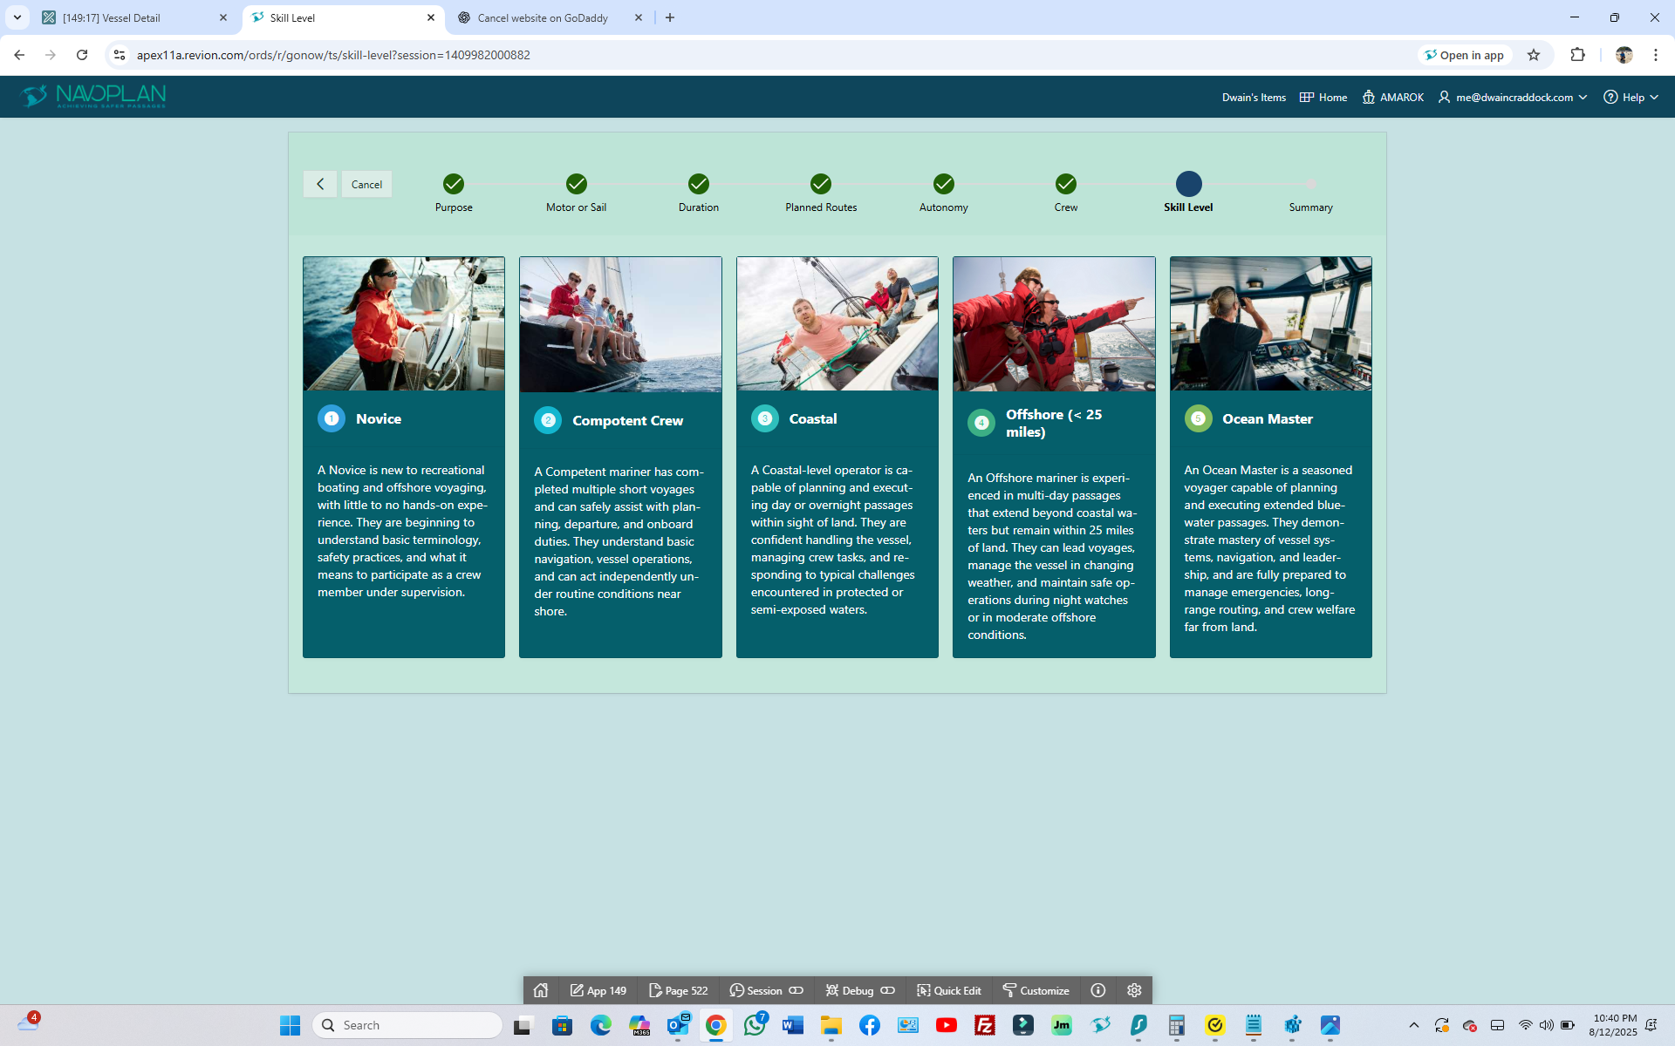Open the Home navigation menu item
Viewport: 1675px width, 1046px height.
(1323, 97)
